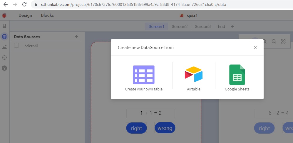Click the zoom out magnifier on the canvas
The image size is (293, 143).
click(x=274, y=41)
